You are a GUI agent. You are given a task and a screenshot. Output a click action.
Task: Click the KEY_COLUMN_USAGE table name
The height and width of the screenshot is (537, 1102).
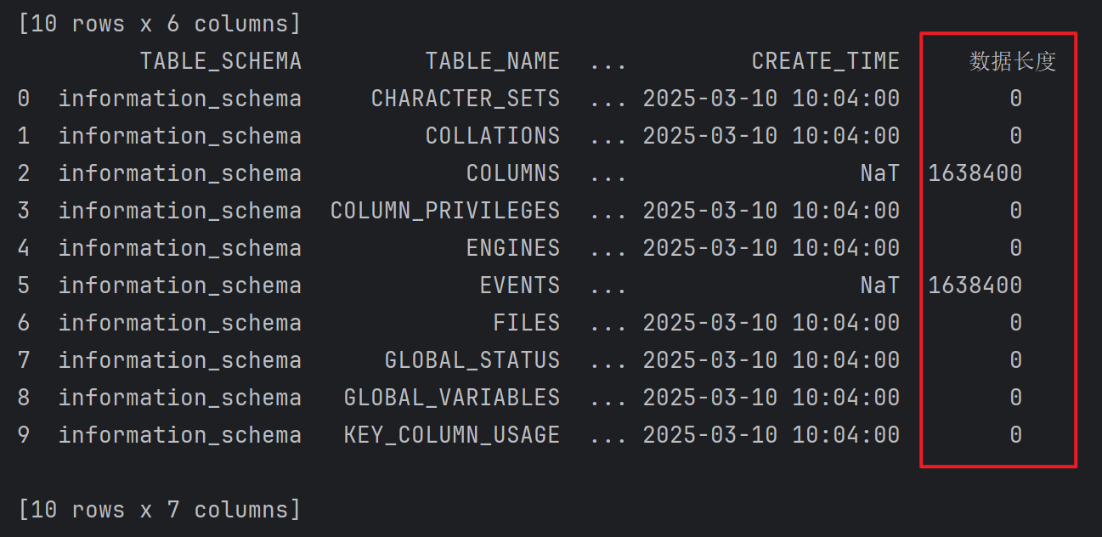click(x=451, y=435)
